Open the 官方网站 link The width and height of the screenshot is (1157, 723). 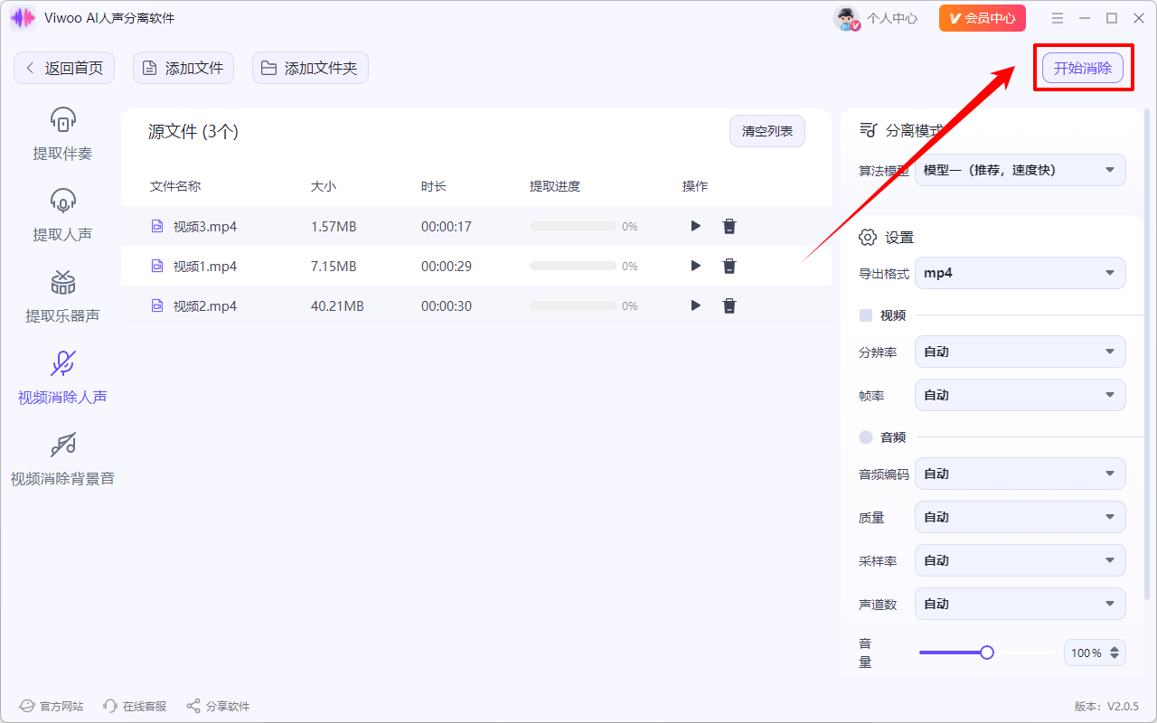pyautogui.click(x=52, y=706)
